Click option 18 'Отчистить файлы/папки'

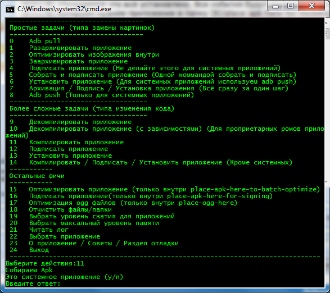pyautogui.click(x=61, y=209)
